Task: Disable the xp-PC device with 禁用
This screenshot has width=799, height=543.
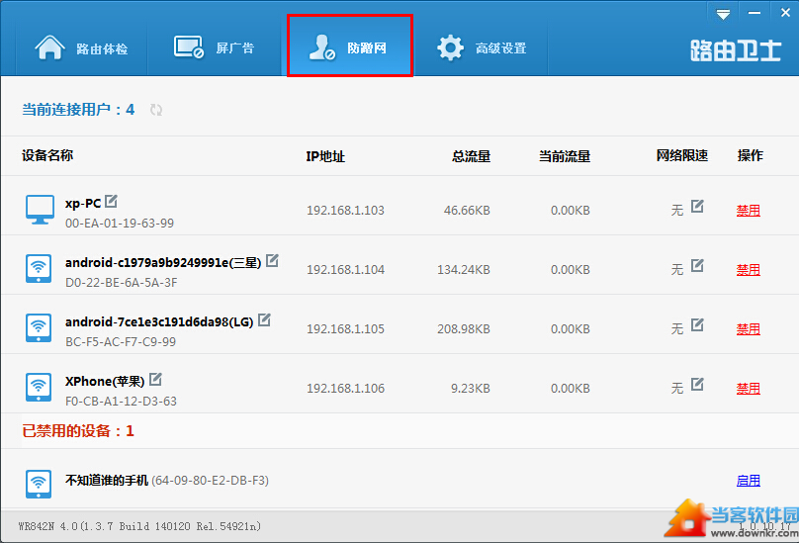Action: [748, 211]
